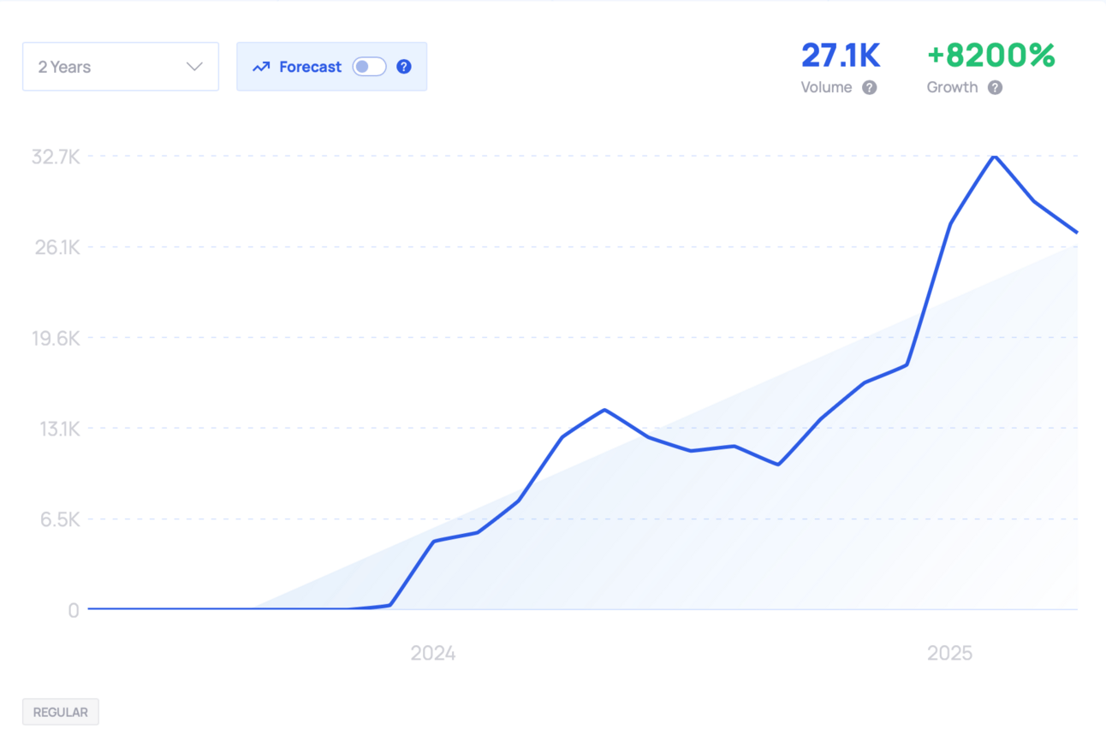The width and height of the screenshot is (1106, 729).
Task: Click the 0 y-axis label
Action: [74, 610]
